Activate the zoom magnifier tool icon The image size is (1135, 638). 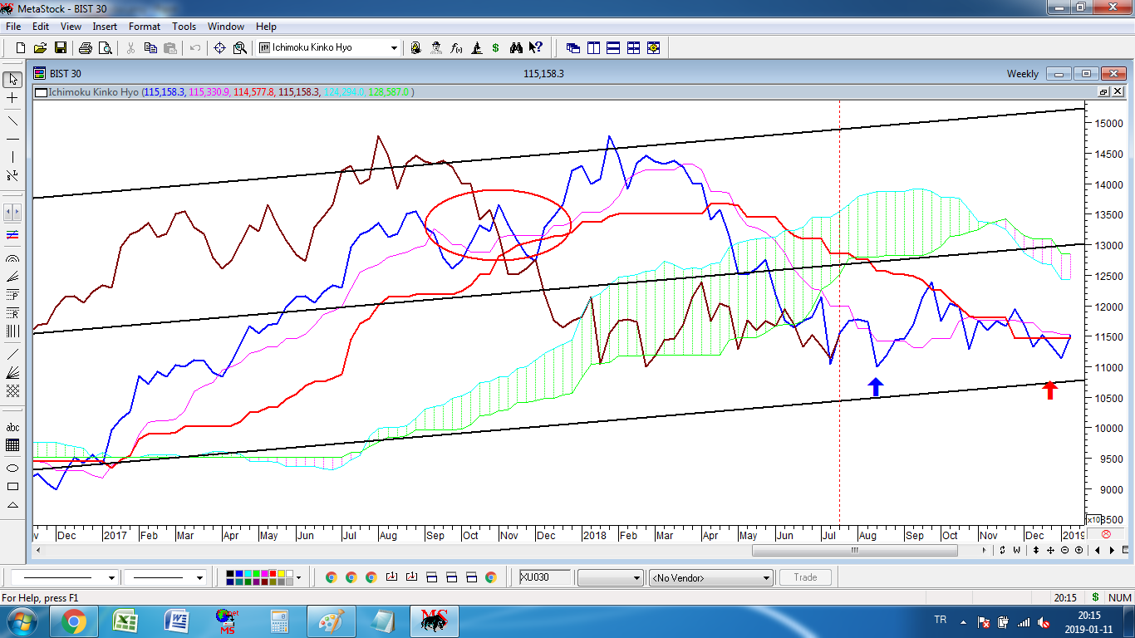point(240,48)
